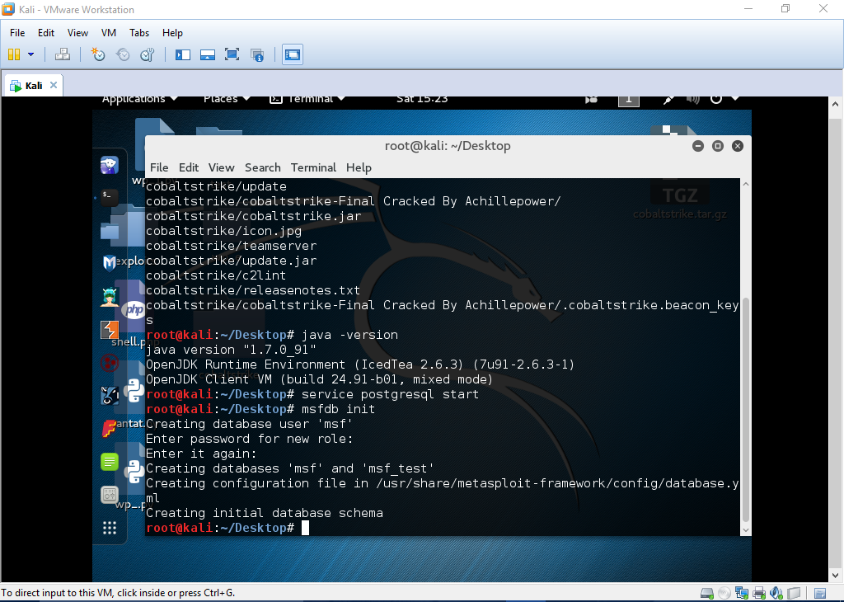Image resolution: width=844 pixels, height=602 pixels.
Task: Open workspace switcher number 1
Action: pyautogui.click(x=628, y=100)
